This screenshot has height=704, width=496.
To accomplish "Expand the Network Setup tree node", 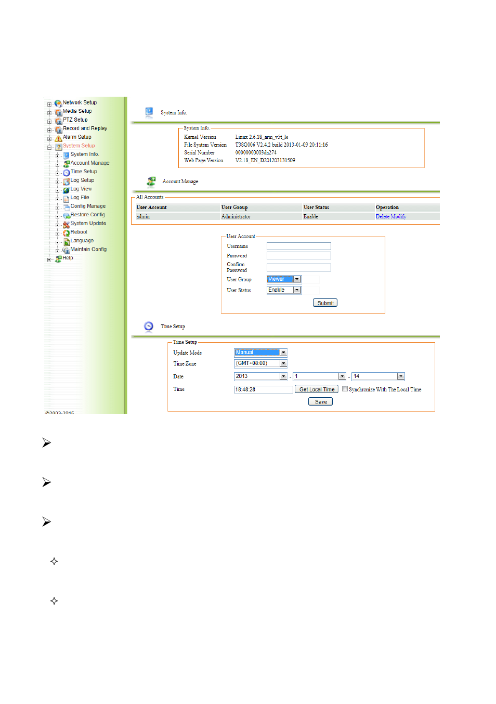I will coord(49,104).
